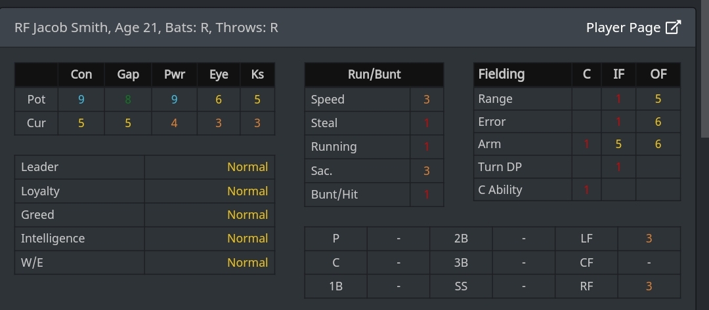Click the Pot row label
This screenshot has height=310, width=709.
[37, 100]
